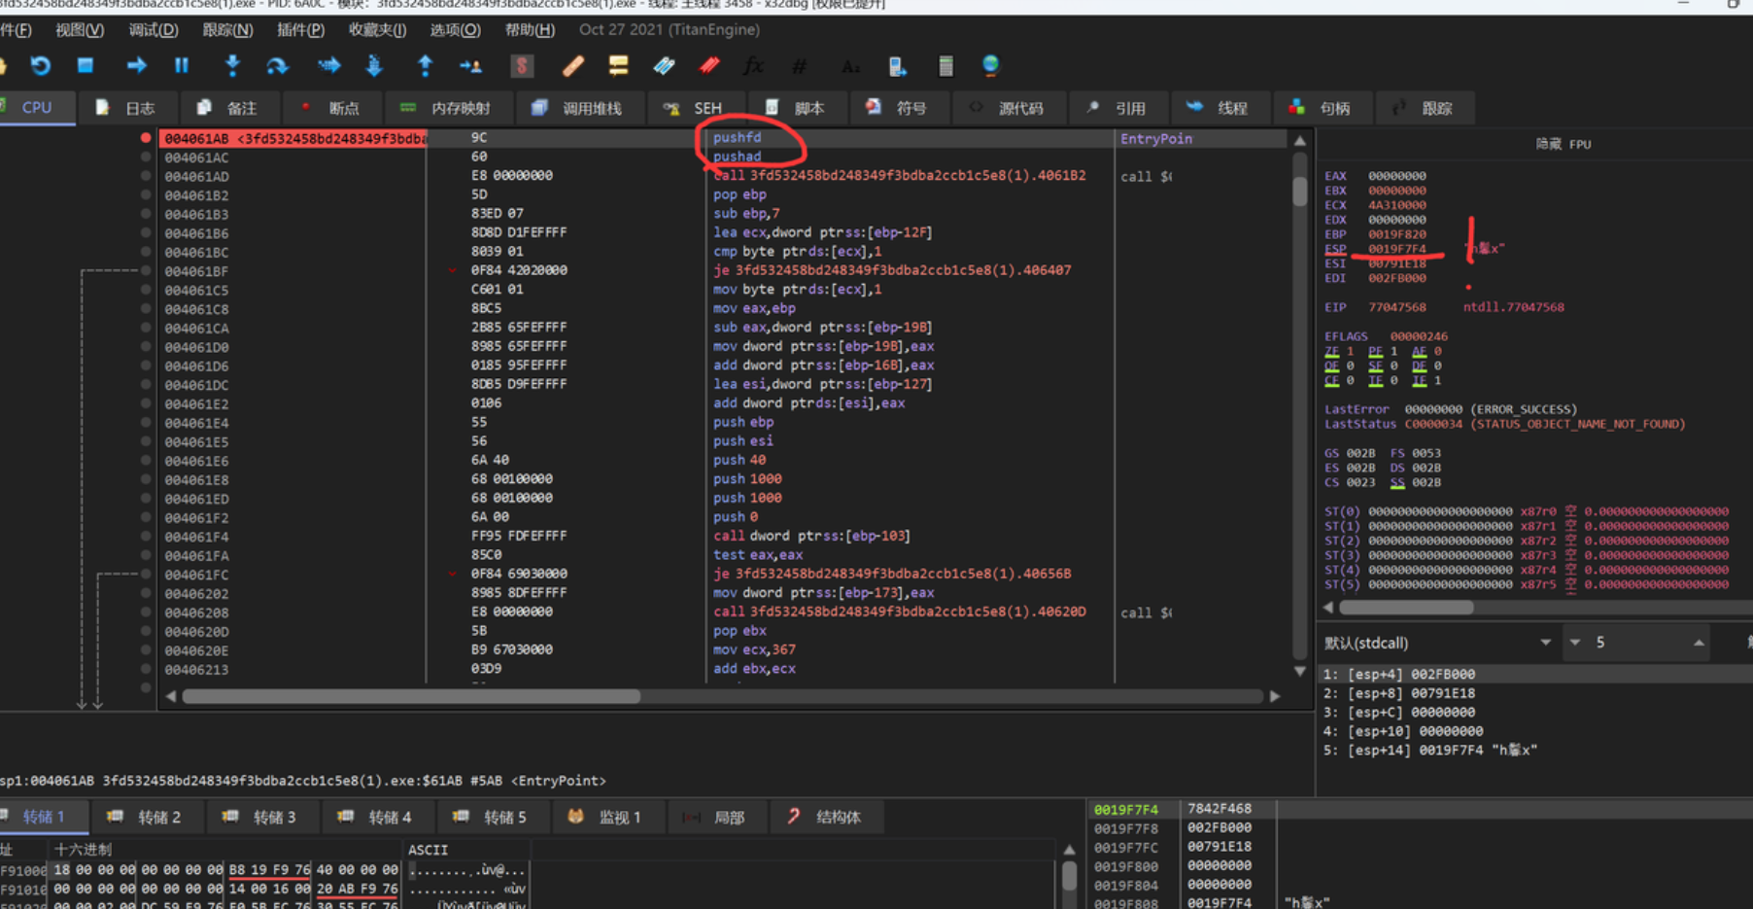Increase argument count with the up arrow
1753x909 pixels.
[x=1699, y=643]
